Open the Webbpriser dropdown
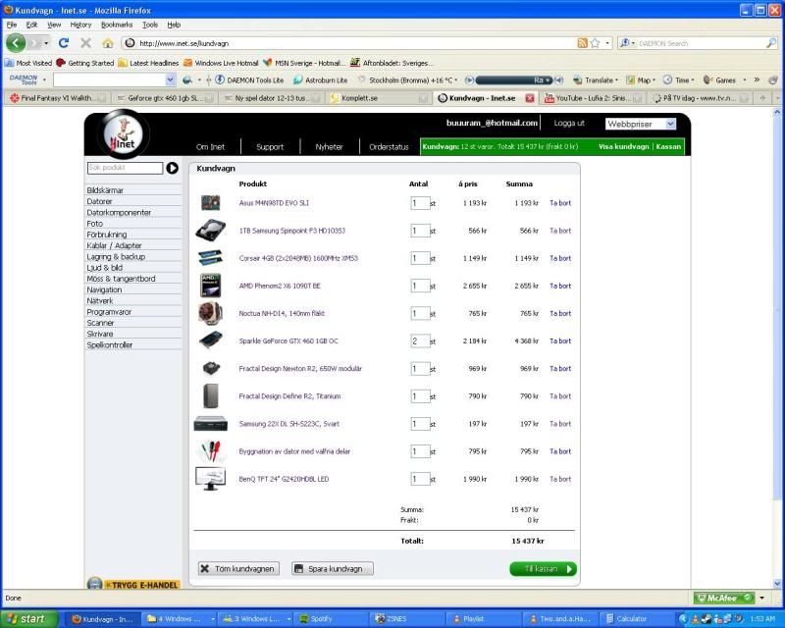This screenshot has height=628, width=785. click(x=641, y=124)
